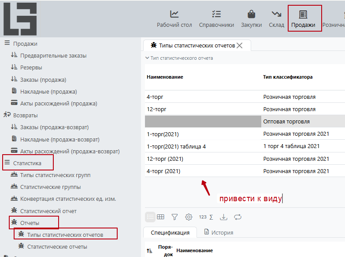The width and height of the screenshot is (345, 257).
Task: Open the Продажи module in top toolbar
Action: pos(303,18)
